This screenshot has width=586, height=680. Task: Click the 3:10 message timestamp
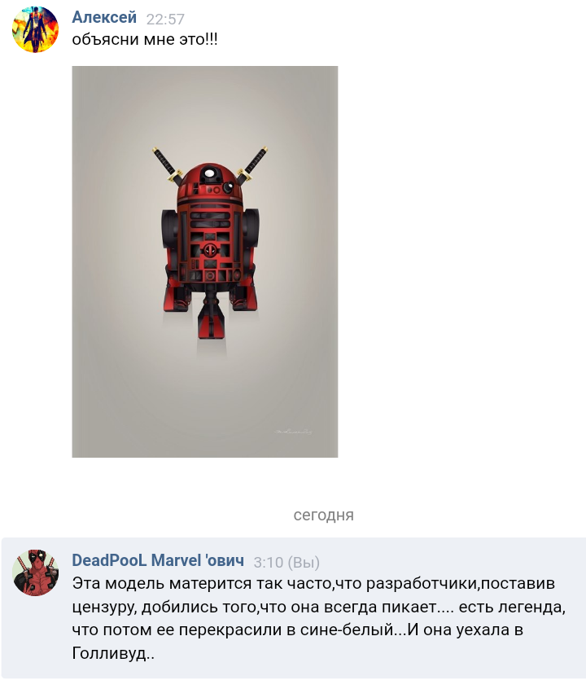(x=269, y=563)
